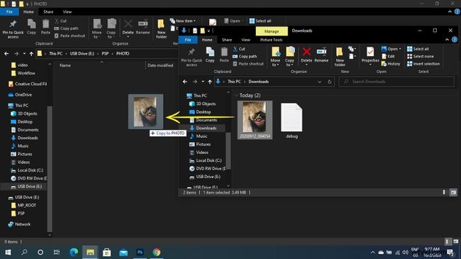This screenshot has width=461, height=259.
Task: Open Move to menu in Downloads window
Action: tap(275, 57)
